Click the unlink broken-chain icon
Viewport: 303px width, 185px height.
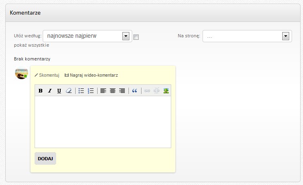click(x=157, y=91)
